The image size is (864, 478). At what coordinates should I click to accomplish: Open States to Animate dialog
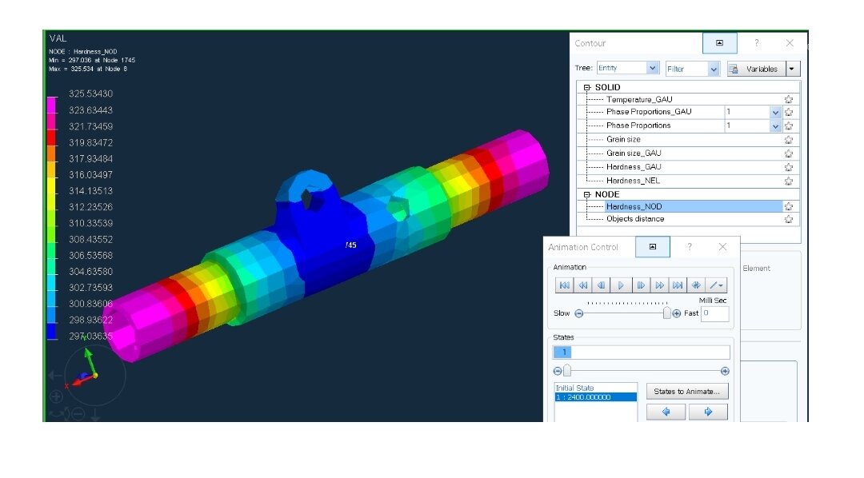click(687, 392)
